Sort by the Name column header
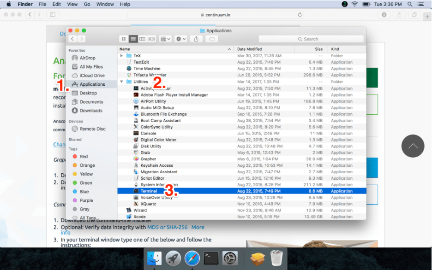Image resolution: width=432 pixels, height=270 pixels. 176,49
